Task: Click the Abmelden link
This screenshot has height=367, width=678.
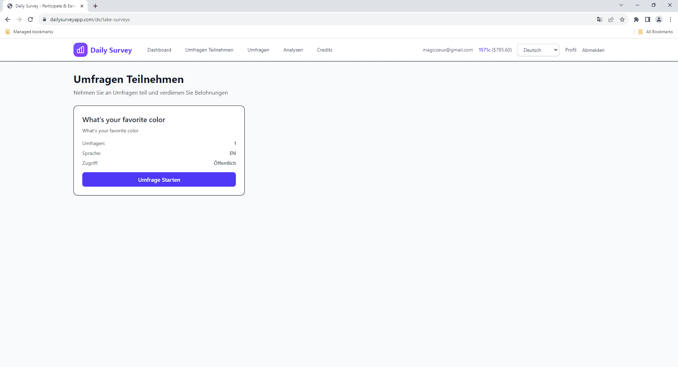Action: [593, 50]
